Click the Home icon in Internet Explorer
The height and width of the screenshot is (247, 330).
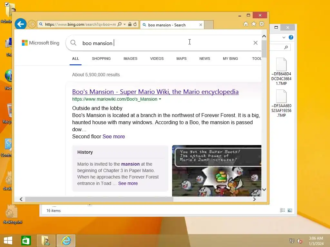(246, 24)
